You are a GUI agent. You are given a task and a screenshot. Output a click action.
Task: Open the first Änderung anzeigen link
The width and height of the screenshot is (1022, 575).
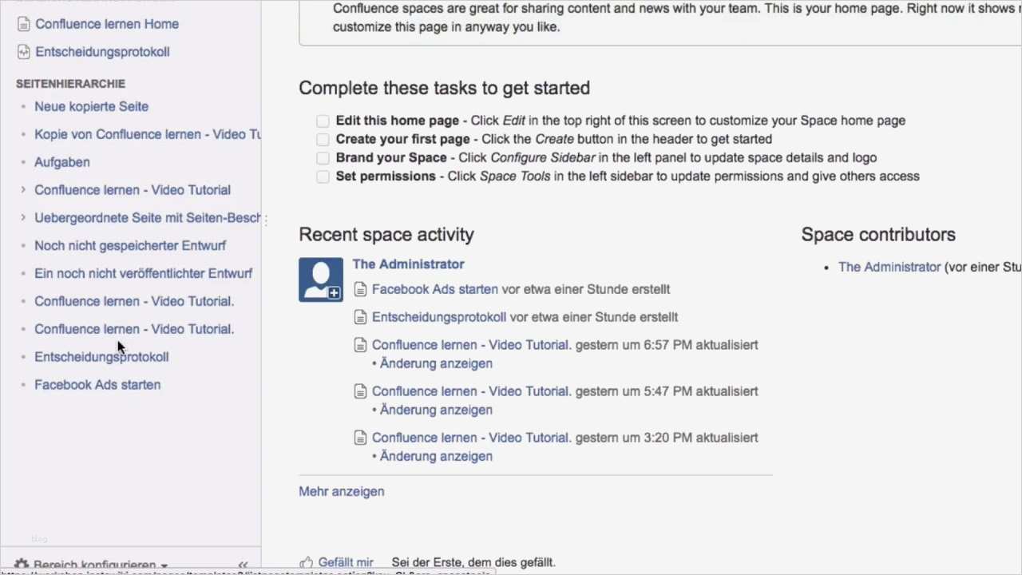point(436,363)
